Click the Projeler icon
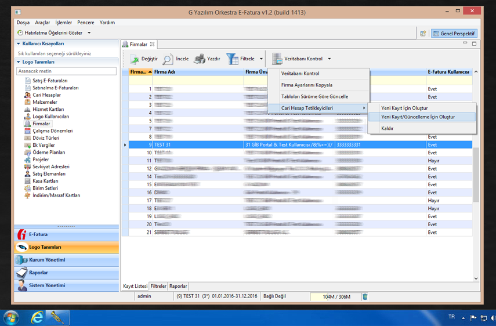Viewport: 496px width, 326px height. pyautogui.click(x=27, y=160)
